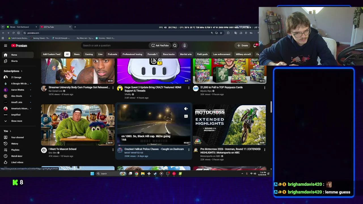Start voice search with the microphone icon
Viewport: 363px width, 204px height.
coord(185,45)
